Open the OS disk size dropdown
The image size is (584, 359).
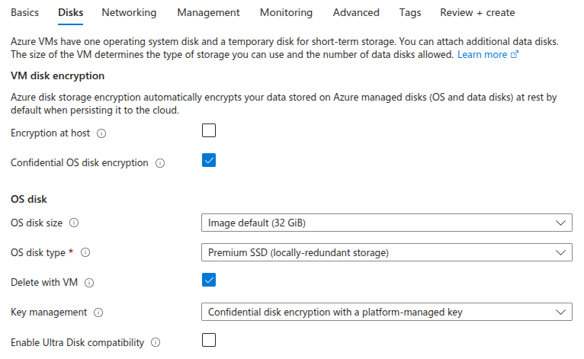tap(386, 223)
